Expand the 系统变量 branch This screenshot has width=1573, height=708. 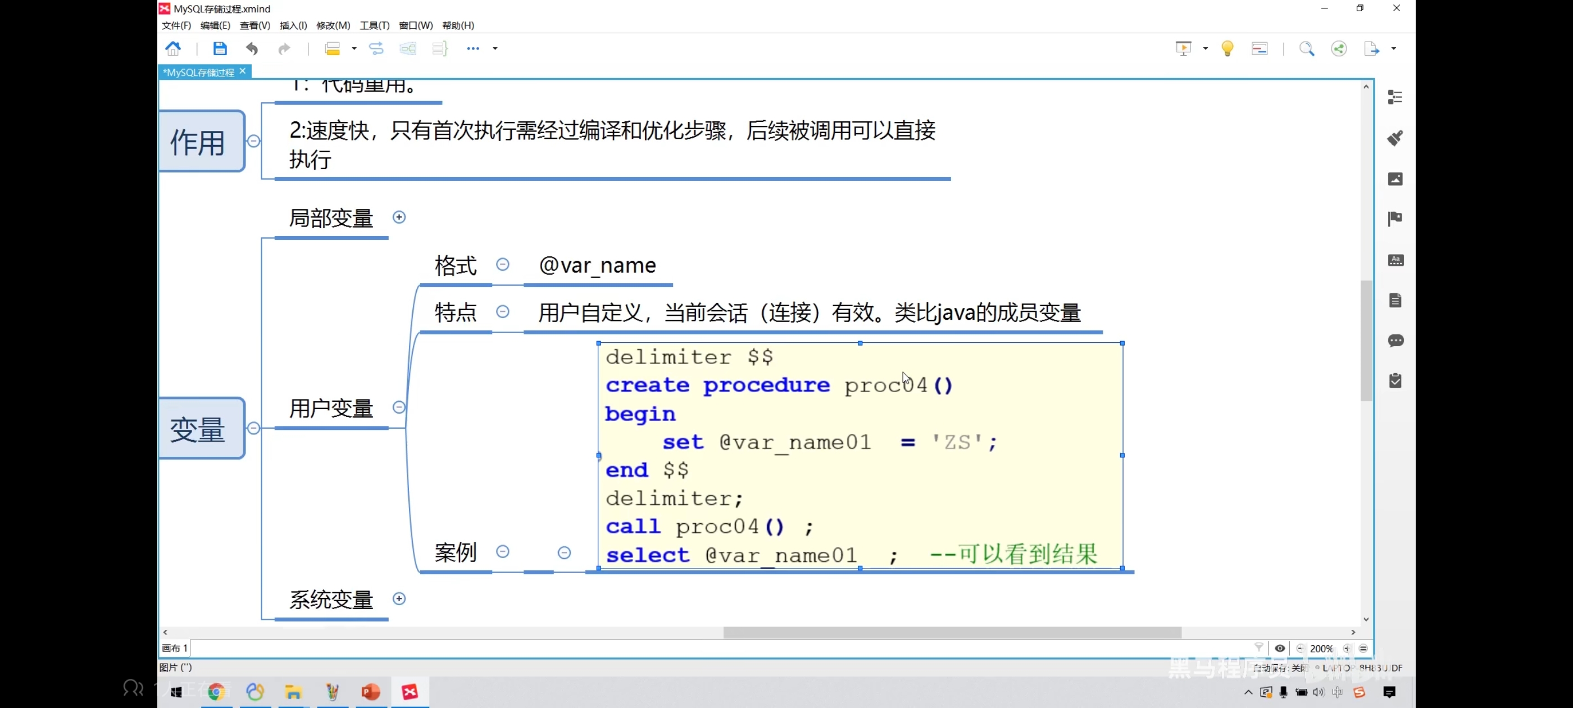[399, 598]
